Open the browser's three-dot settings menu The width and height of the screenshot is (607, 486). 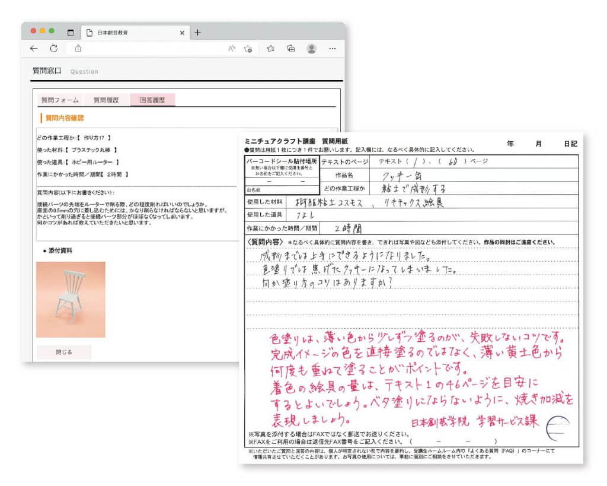[x=332, y=49]
